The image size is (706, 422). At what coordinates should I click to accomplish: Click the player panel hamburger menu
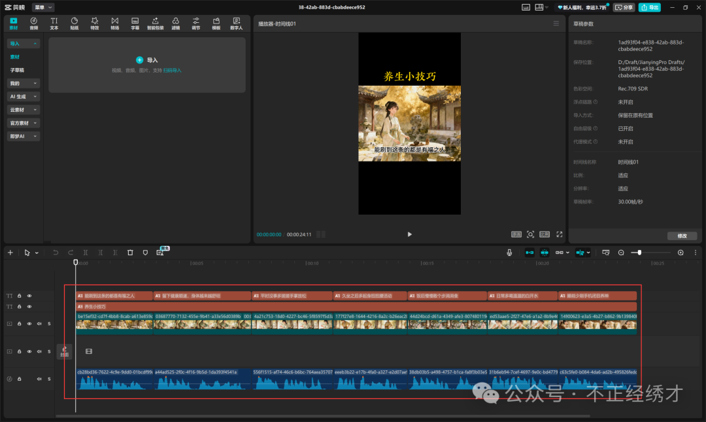556,24
